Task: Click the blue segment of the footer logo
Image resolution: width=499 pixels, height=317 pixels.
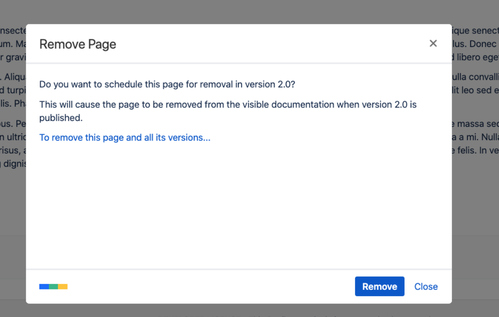Action: pos(44,287)
